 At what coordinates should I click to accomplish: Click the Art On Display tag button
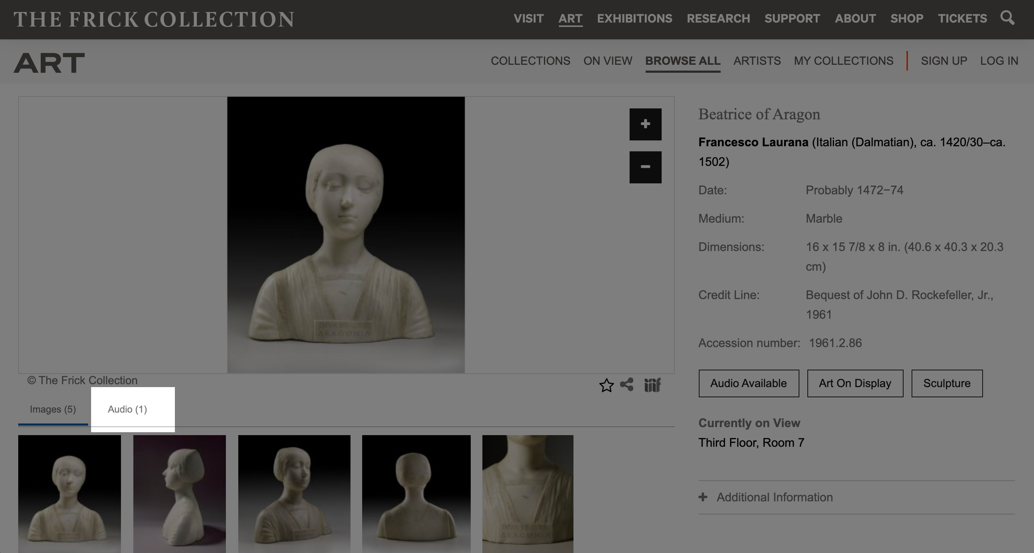pos(855,383)
